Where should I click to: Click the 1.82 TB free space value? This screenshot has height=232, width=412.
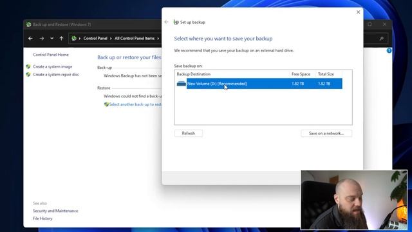tap(297, 84)
